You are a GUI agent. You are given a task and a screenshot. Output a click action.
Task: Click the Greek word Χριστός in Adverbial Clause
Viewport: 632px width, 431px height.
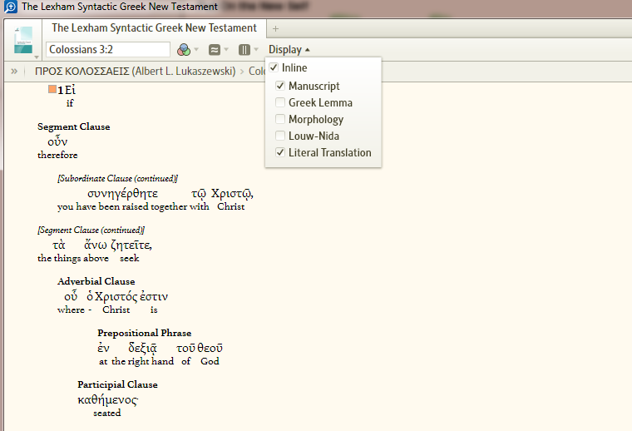[x=116, y=297]
